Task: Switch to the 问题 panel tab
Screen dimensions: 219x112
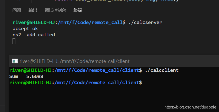Action: pos(17,10)
